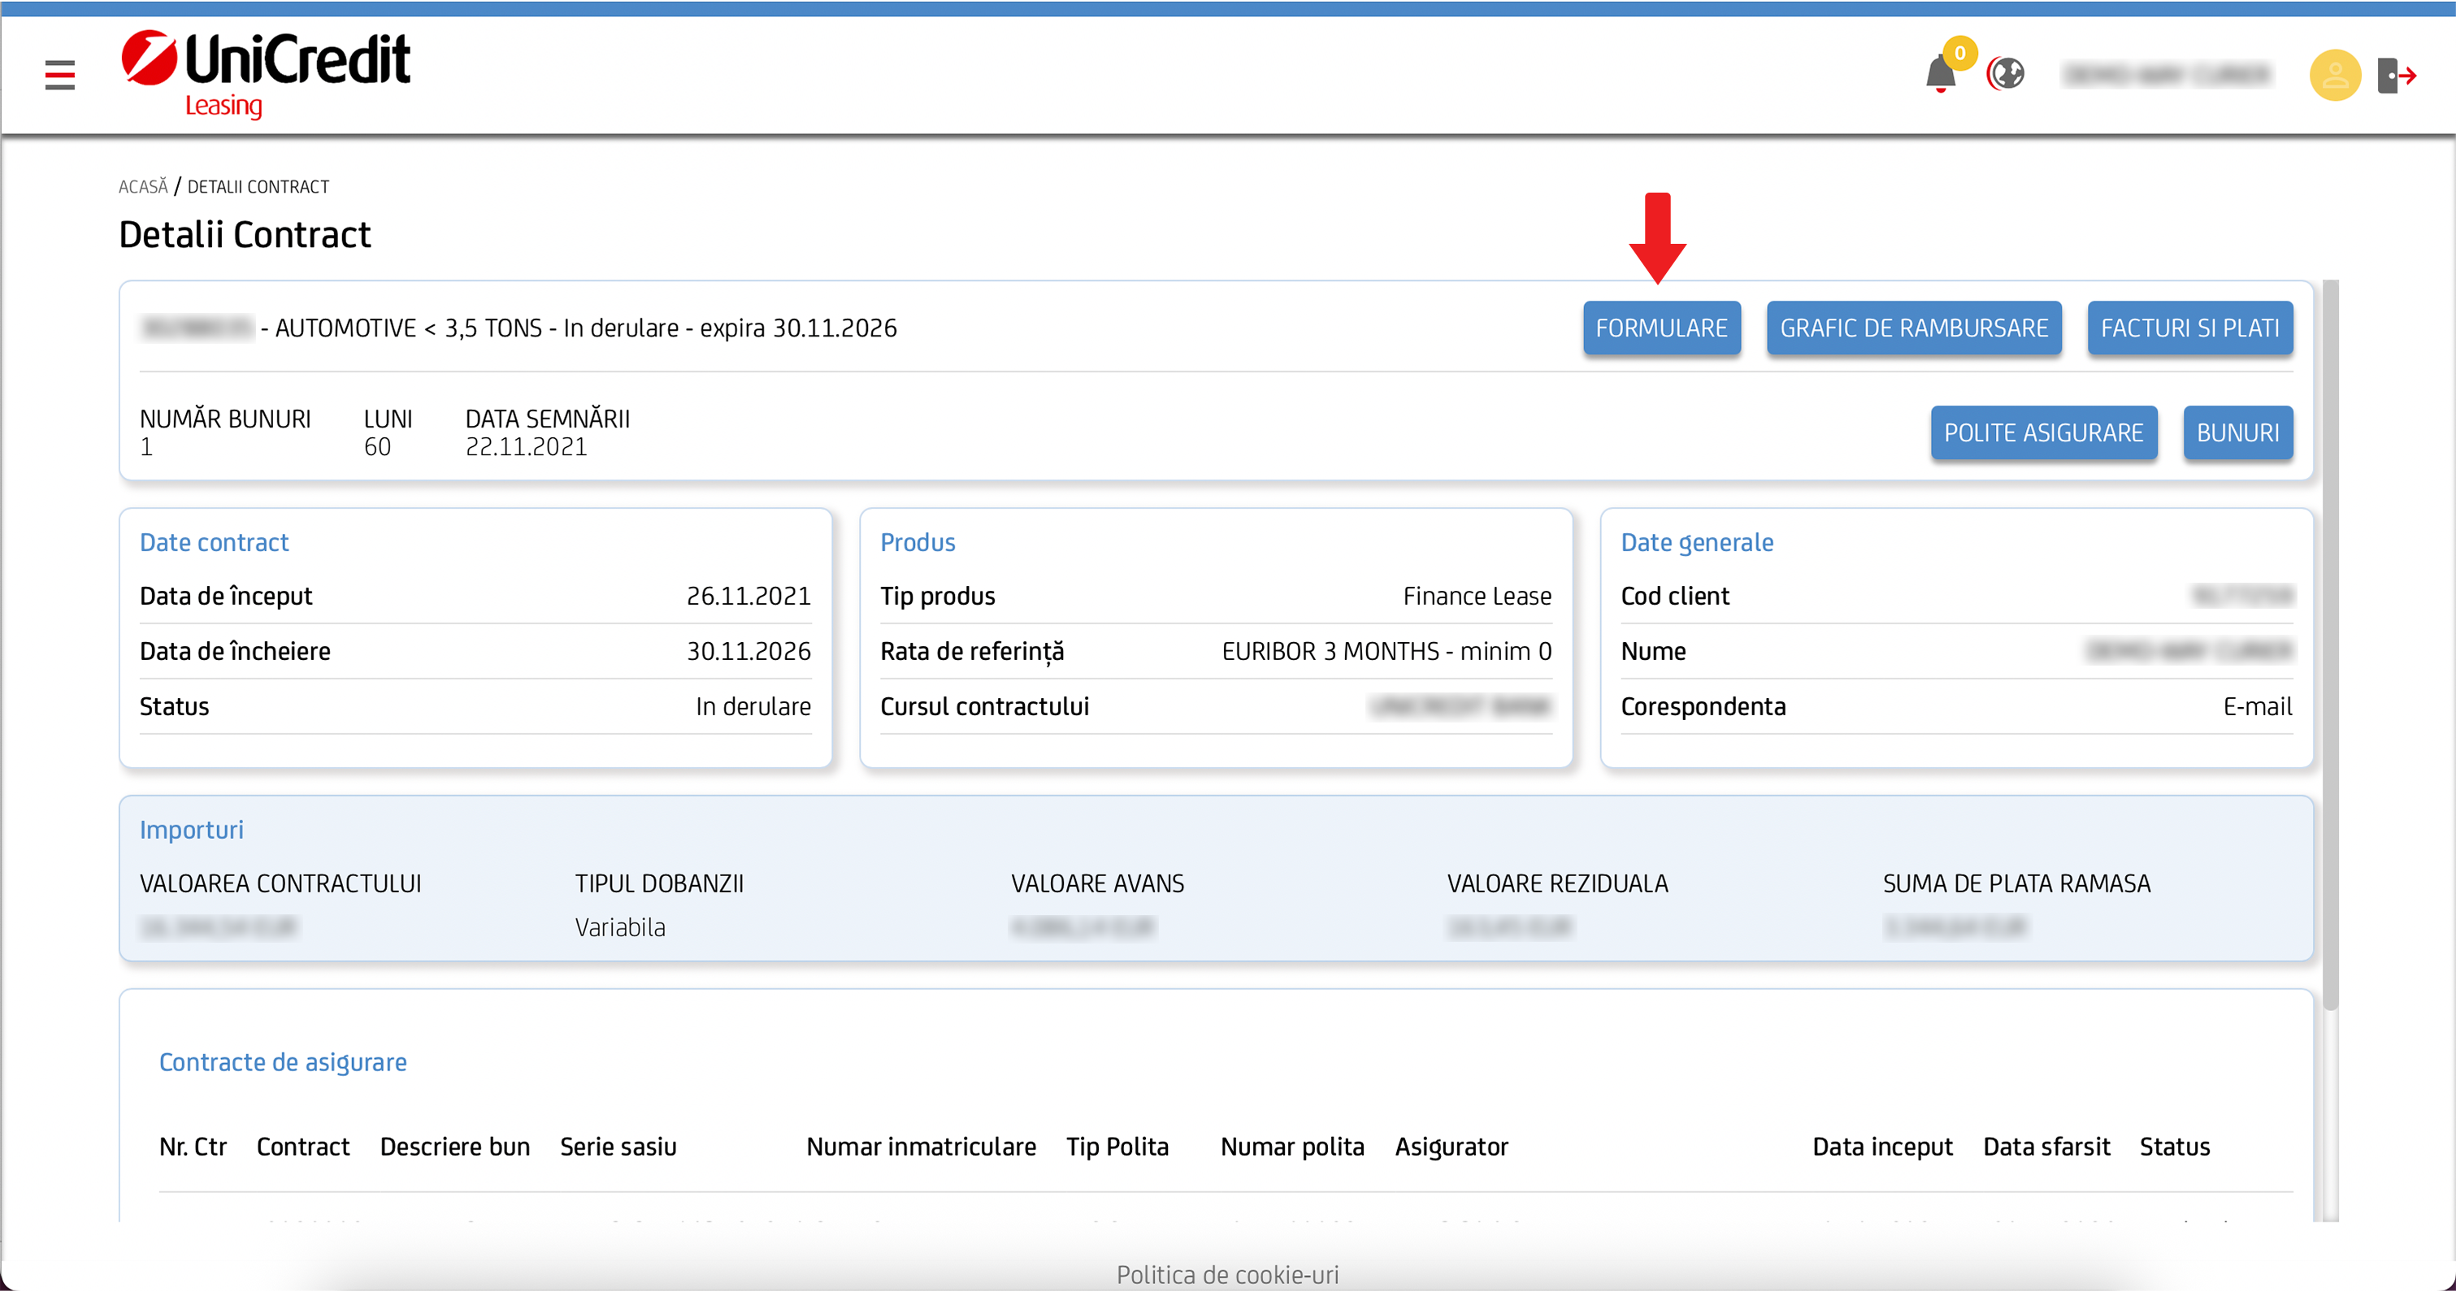The width and height of the screenshot is (2456, 1315).
Task: Click the Data inceput column header
Action: (x=1882, y=1147)
